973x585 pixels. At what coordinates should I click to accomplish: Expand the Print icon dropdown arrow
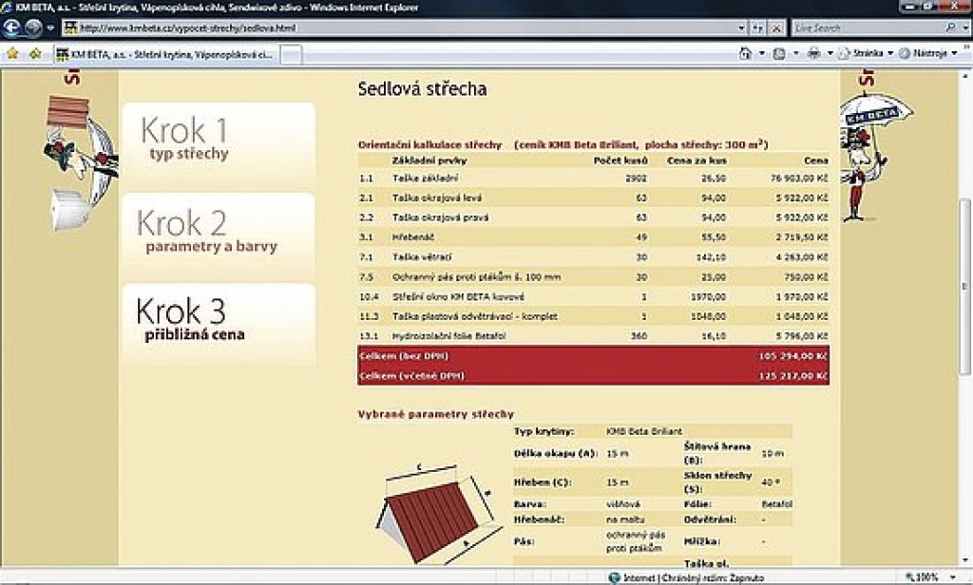click(x=830, y=53)
